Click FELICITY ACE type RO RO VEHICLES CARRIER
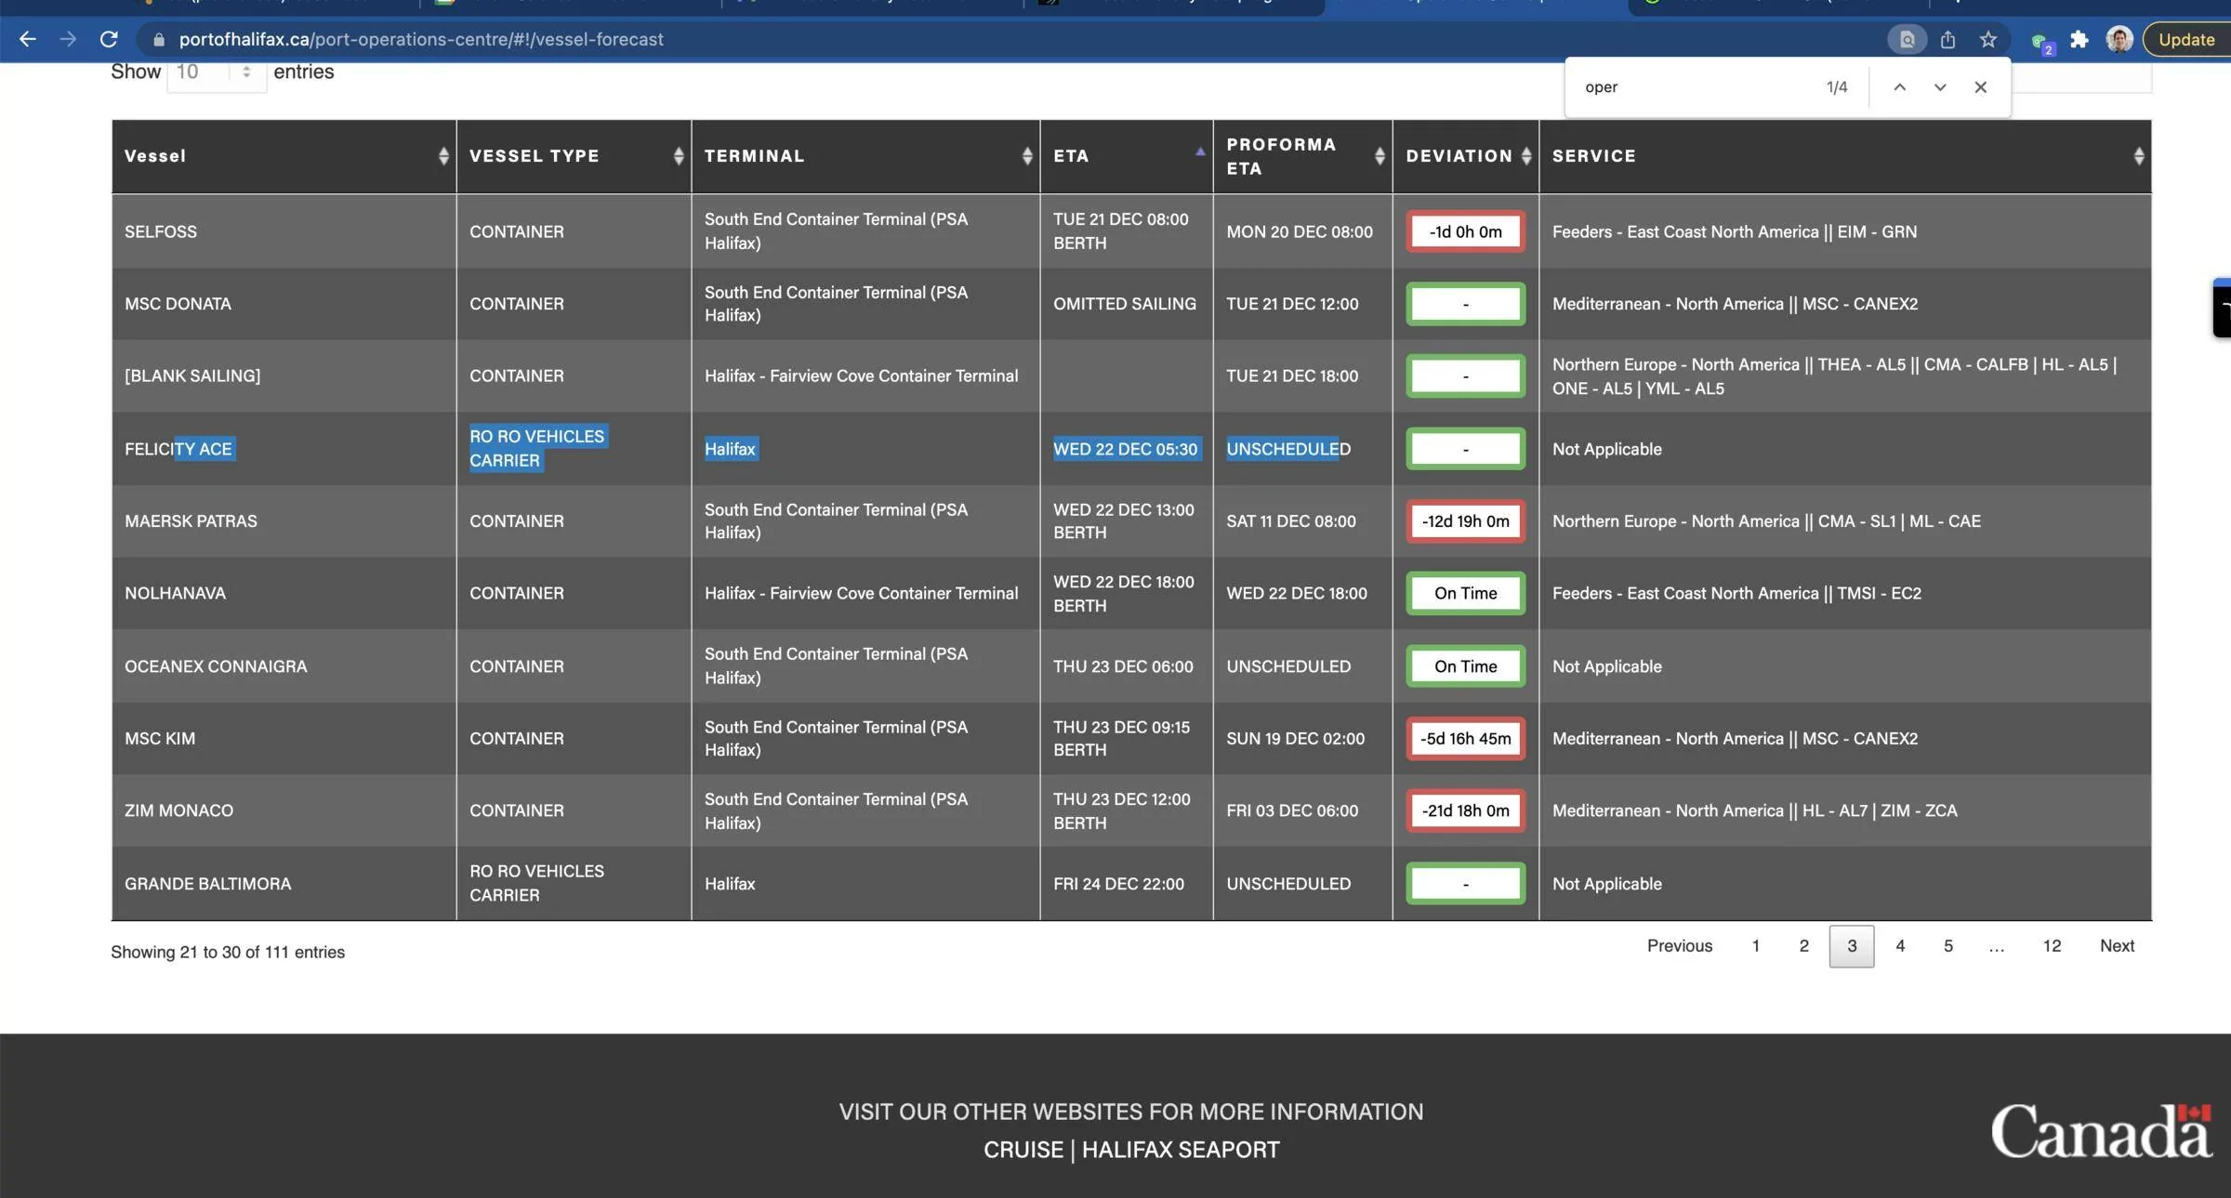This screenshot has width=2231, height=1198. (536, 449)
